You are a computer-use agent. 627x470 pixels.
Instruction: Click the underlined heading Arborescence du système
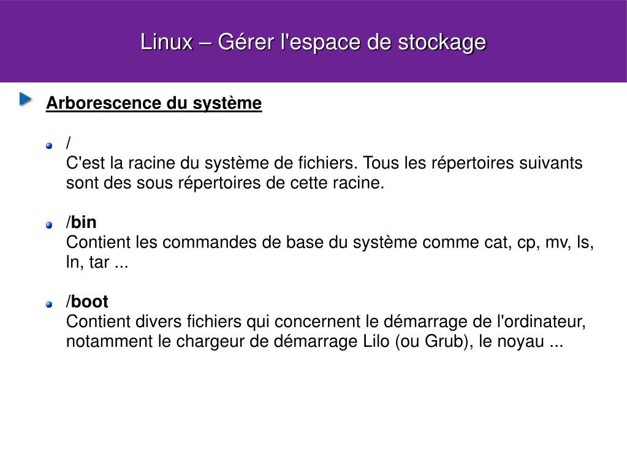pyautogui.click(x=154, y=103)
